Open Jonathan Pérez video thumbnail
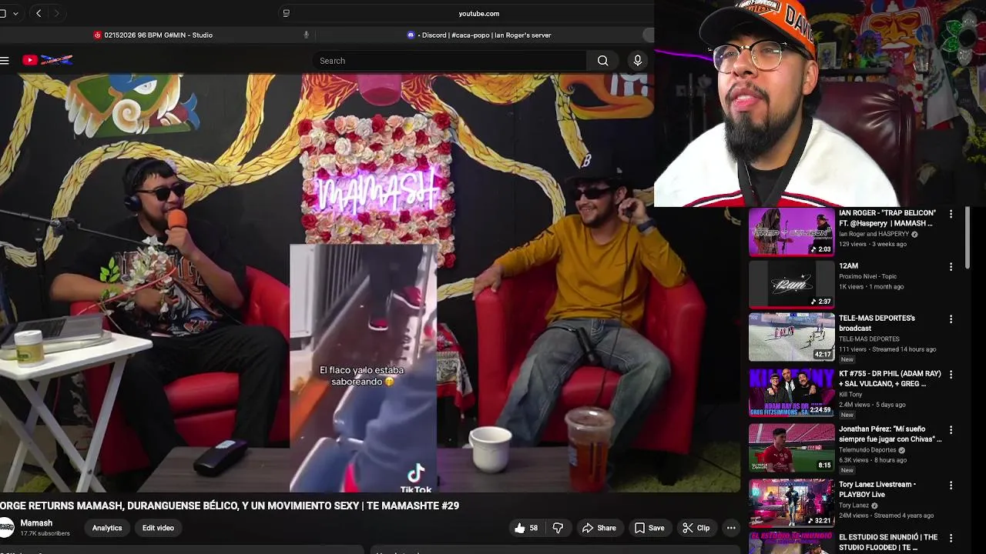The height and width of the screenshot is (554, 986). (x=791, y=448)
